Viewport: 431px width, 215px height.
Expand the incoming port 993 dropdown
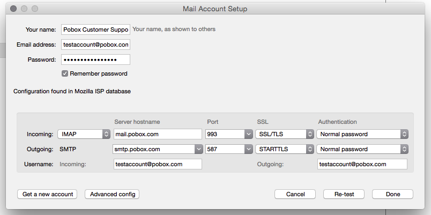click(x=229, y=134)
